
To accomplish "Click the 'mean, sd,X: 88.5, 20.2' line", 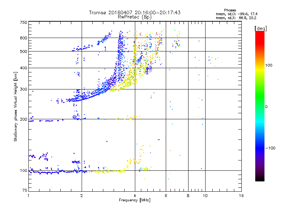I will pyautogui.click(x=236, y=18).
